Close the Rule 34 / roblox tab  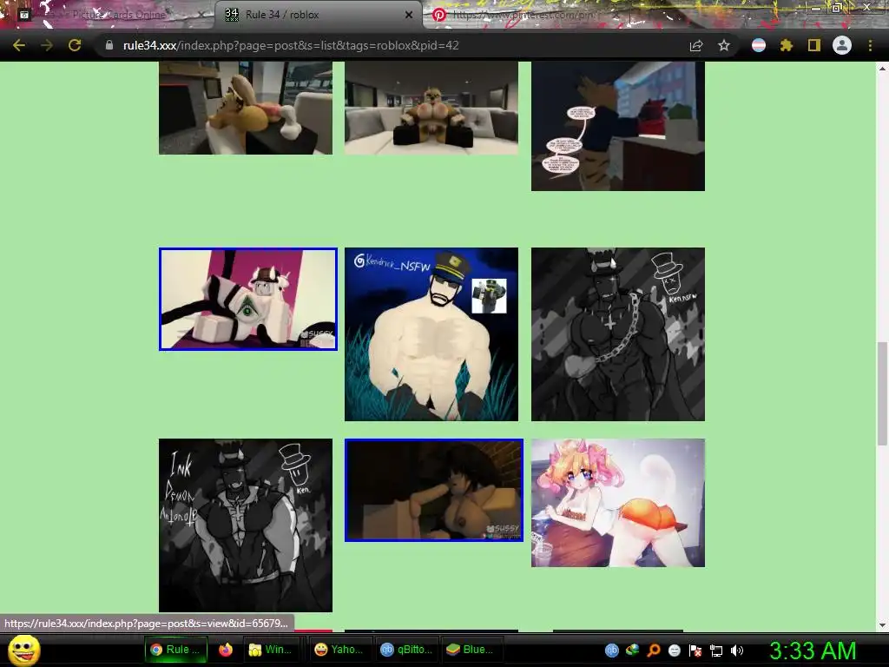pyautogui.click(x=409, y=15)
